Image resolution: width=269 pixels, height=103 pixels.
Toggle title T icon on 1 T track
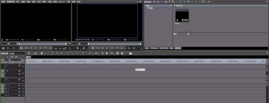19,80
